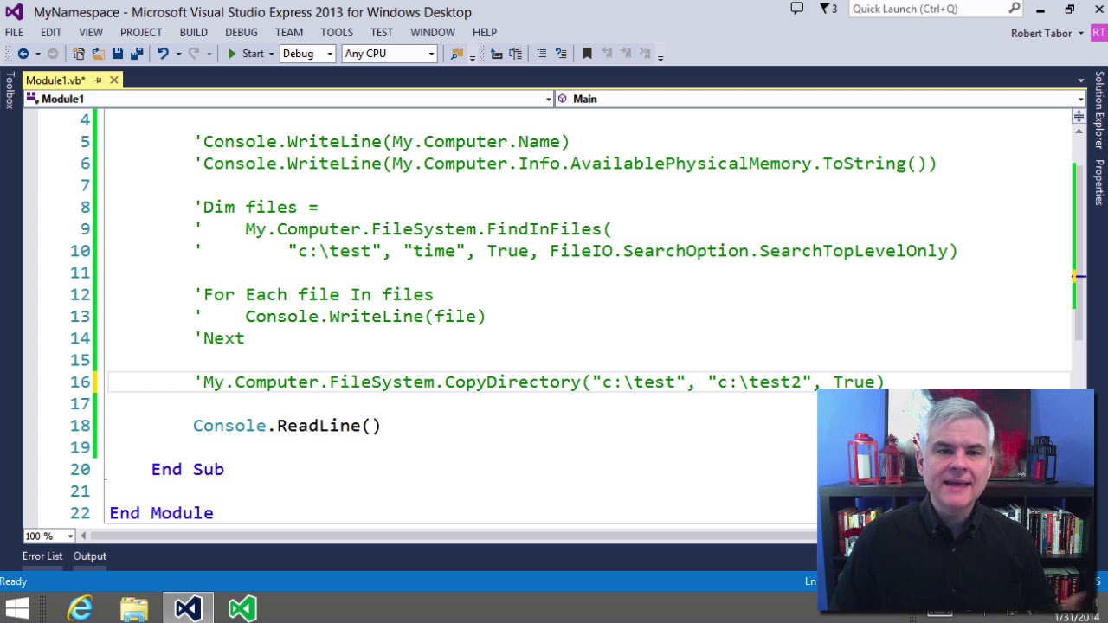The height and width of the screenshot is (623, 1108).
Task: Click the Navigate Forward arrow icon
Action: point(53,54)
